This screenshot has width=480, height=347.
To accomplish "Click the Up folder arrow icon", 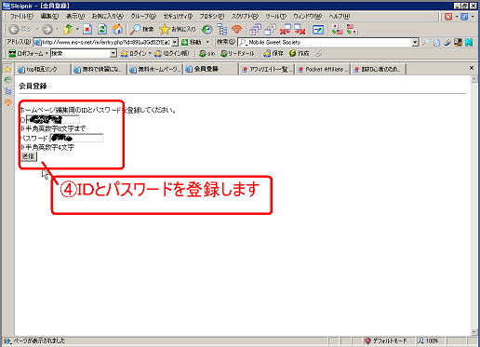I will [x=68, y=29].
